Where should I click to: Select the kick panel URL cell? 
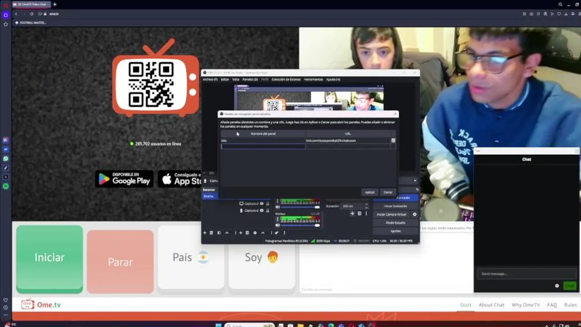point(348,140)
